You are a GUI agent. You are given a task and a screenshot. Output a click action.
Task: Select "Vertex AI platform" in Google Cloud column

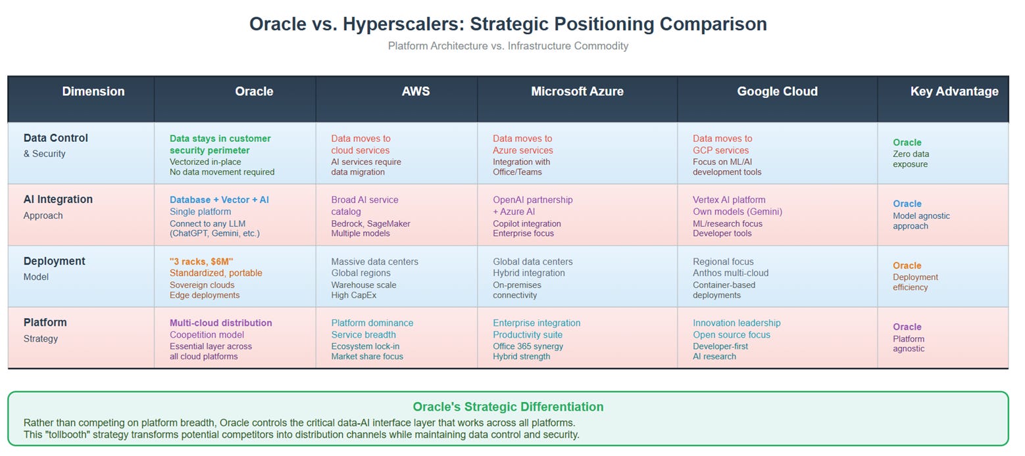(x=729, y=200)
